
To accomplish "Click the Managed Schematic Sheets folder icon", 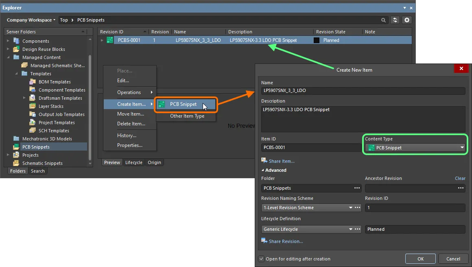I will [24, 65].
